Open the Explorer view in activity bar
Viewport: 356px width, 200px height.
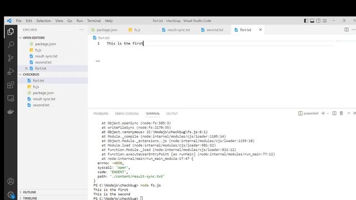11,31
